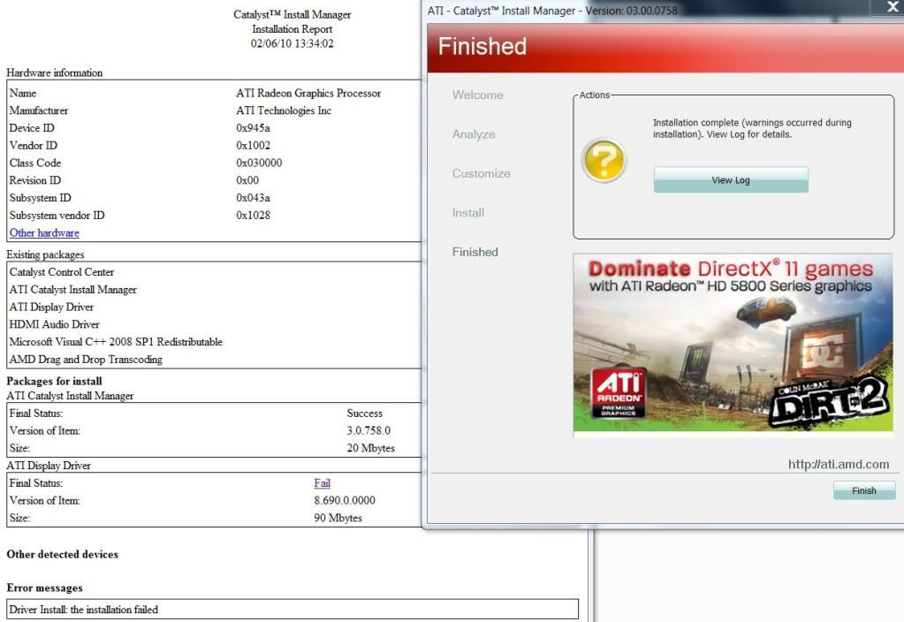904x622 pixels.
Task: Click the Other detected devices heading
Action: (62, 554)
